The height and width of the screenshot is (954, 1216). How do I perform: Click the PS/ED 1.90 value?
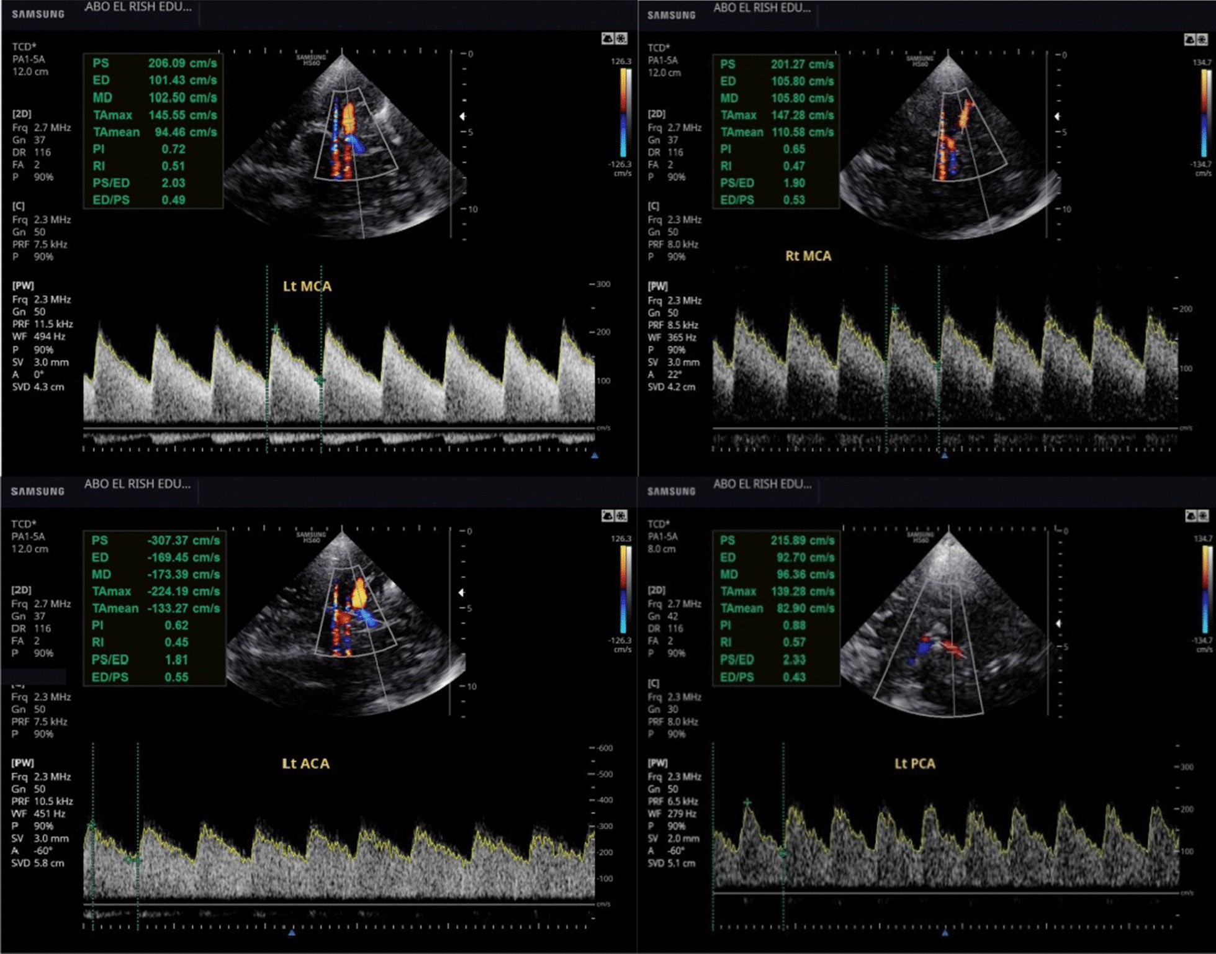point(762,183)
